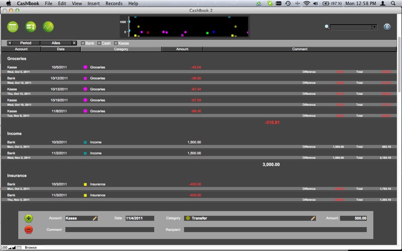Sort by the Amount column header

tap(182, 49)
